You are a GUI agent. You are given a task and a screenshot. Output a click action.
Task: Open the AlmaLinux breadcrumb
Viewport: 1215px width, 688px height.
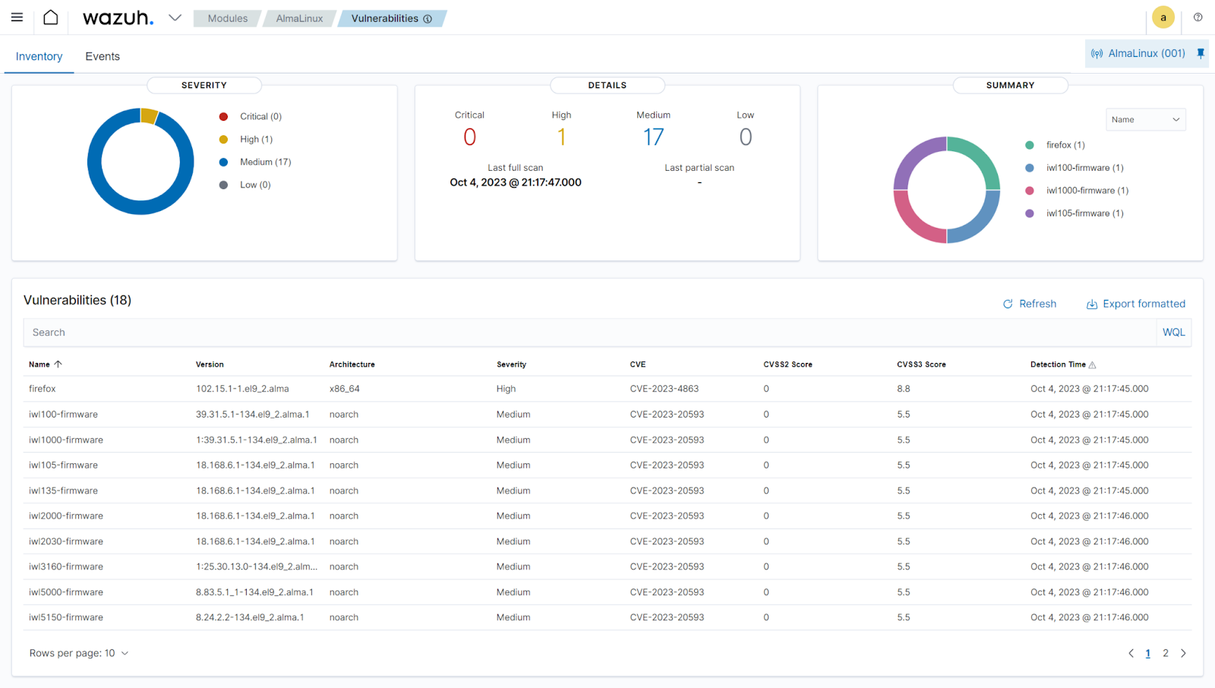(299, 18)
